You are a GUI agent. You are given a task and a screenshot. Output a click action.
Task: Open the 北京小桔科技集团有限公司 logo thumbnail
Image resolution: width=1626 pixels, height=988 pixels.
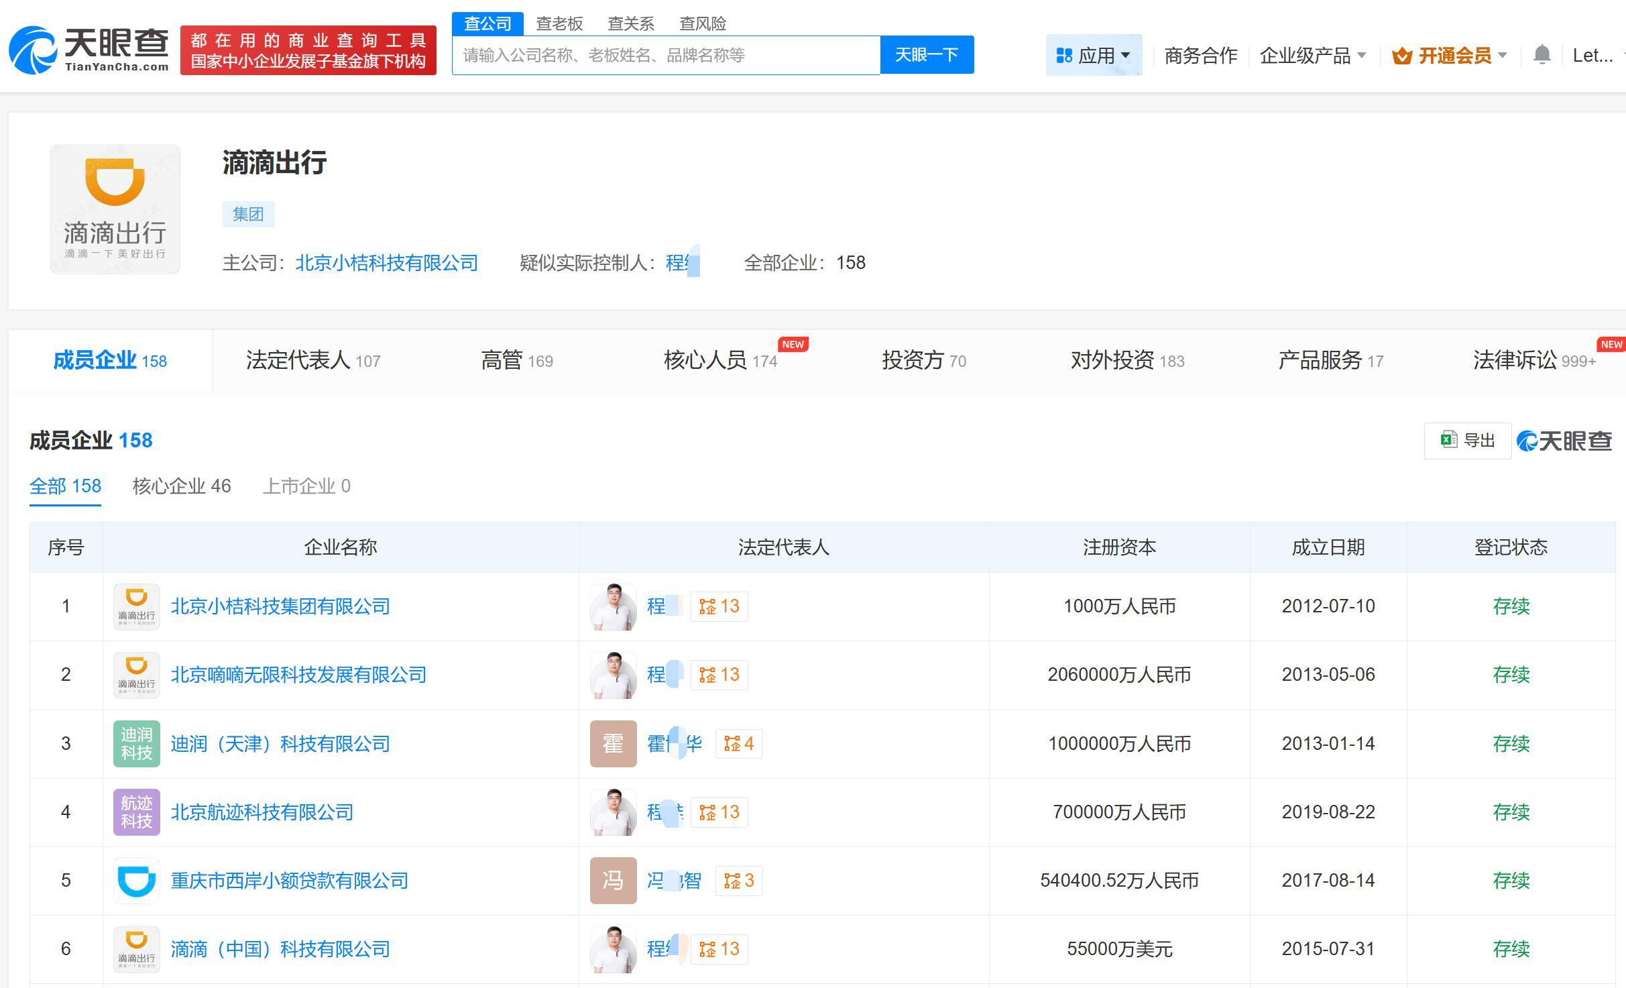coord(137,606)
